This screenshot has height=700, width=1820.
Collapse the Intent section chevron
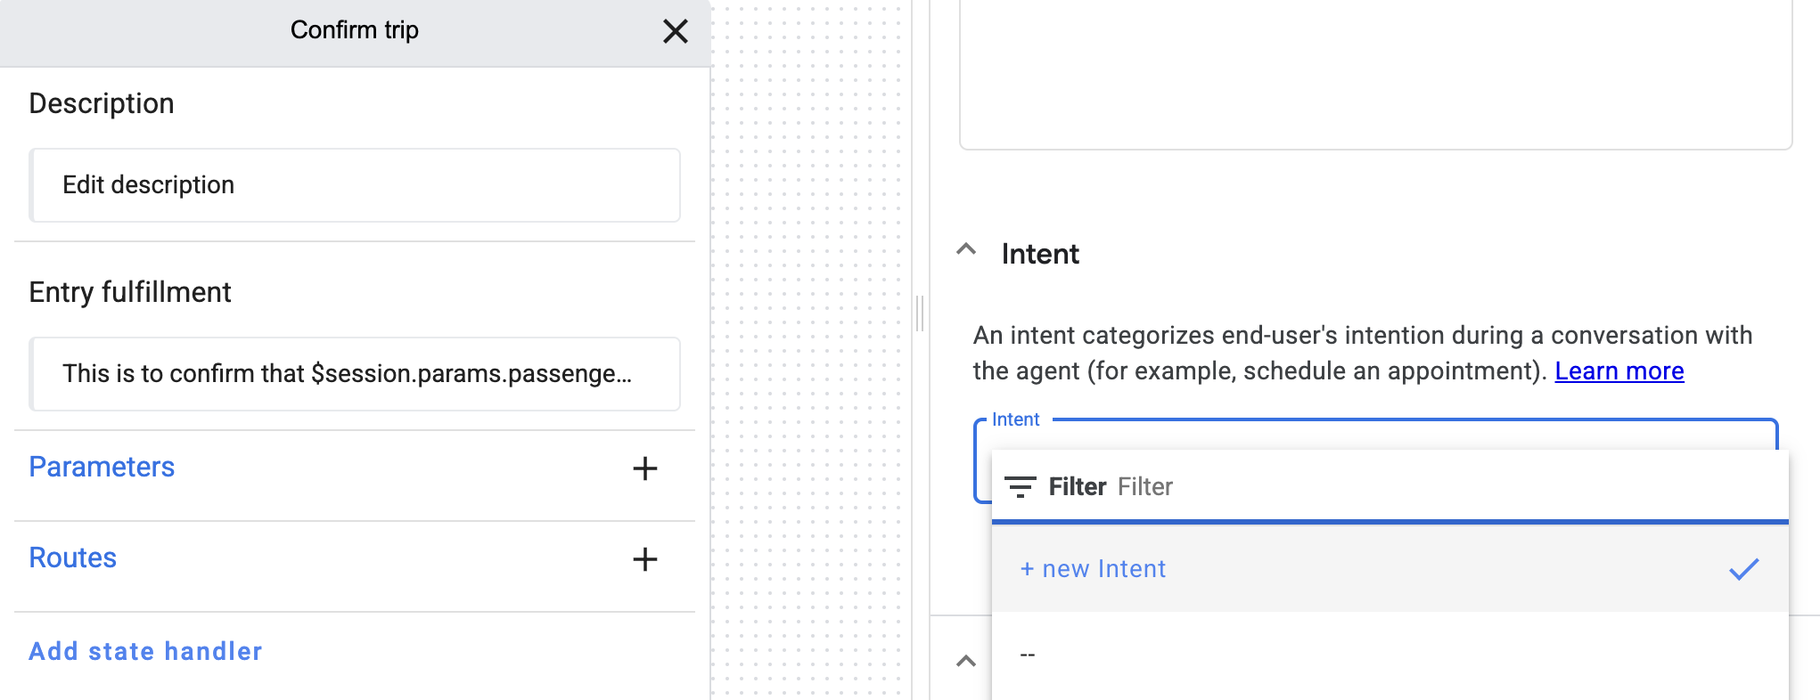coord(966,250)
